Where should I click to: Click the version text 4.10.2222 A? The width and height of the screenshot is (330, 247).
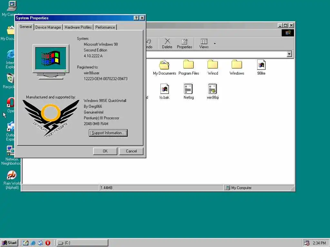93,56
